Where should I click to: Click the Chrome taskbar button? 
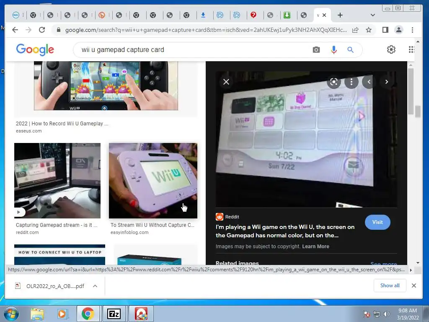click(88, 314)
